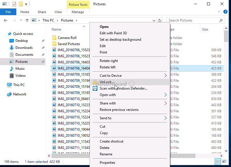231x167 pixels.
Task: Choose Rotate right
Action: click(x=109, y=61)
